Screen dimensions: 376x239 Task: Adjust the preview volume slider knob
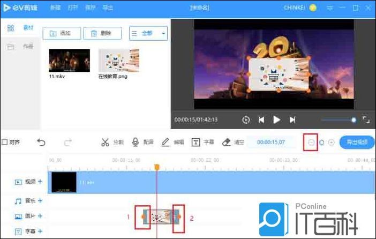354,119
